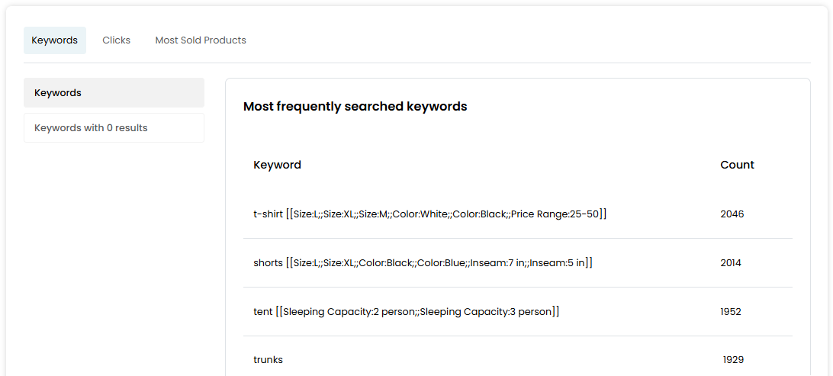The width and height of the screenshot is (833, 376).
Task: Click the count value 2014
Action: click(x=731, y=263)
